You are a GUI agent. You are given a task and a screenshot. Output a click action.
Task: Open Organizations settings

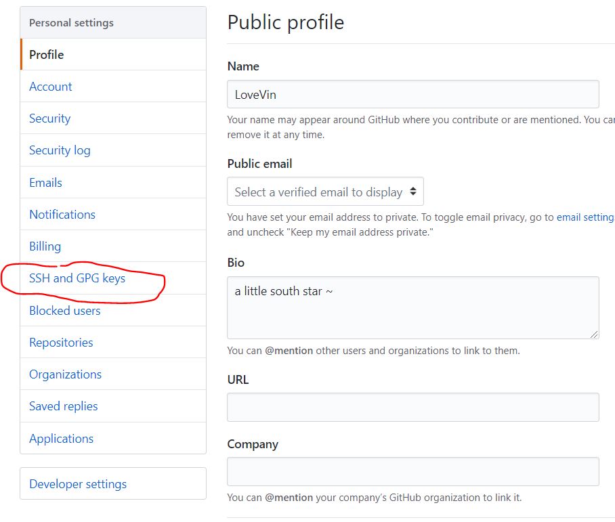65,374
